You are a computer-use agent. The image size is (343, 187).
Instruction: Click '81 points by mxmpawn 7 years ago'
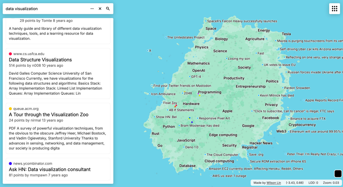coord(38,175)
